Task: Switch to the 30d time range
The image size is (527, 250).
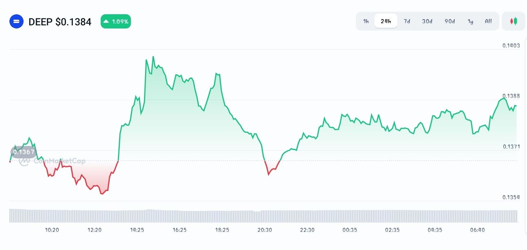Action: (x=427, y=21)
